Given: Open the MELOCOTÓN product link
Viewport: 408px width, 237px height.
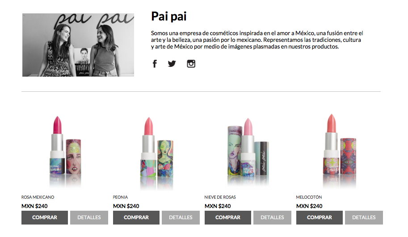Looking at the screenshot, I should [x=309, y=197].
